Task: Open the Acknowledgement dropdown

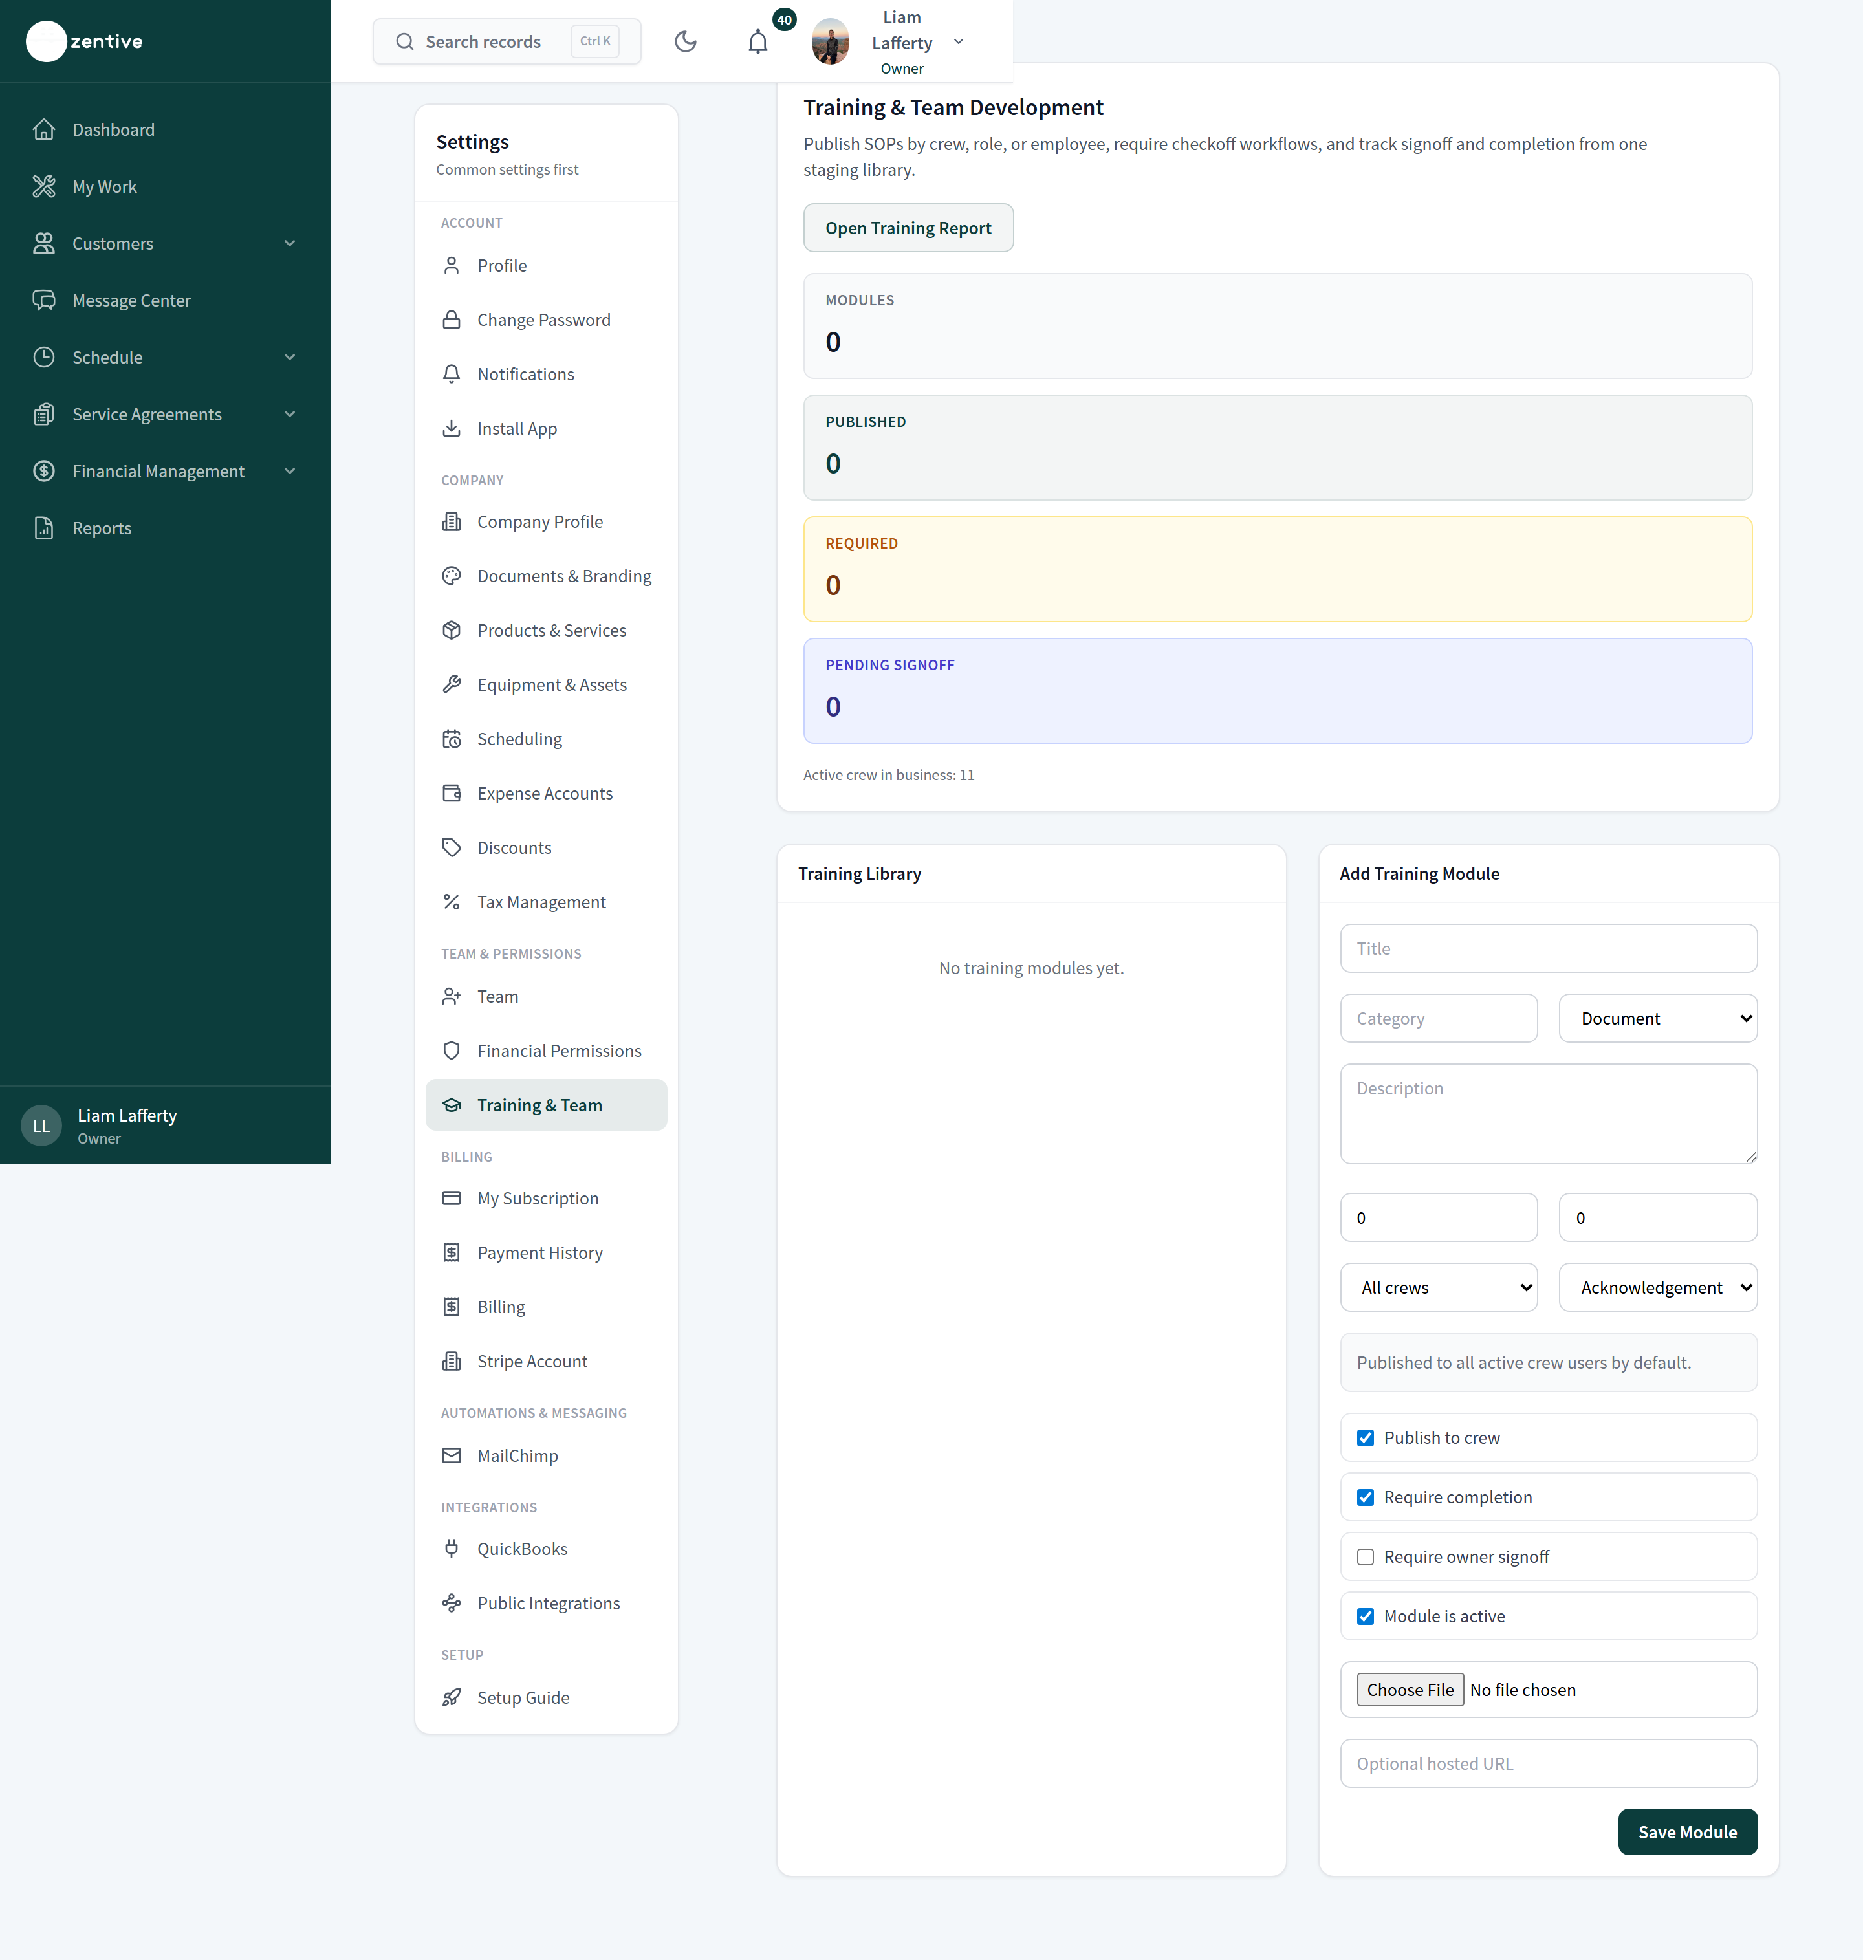Action: (1657, 1288)
